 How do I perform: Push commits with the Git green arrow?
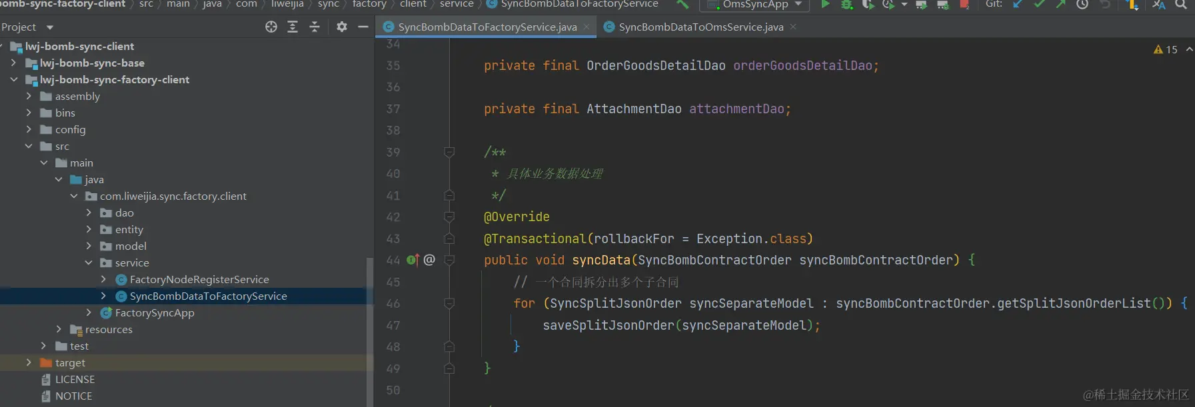pos(1060,5)
